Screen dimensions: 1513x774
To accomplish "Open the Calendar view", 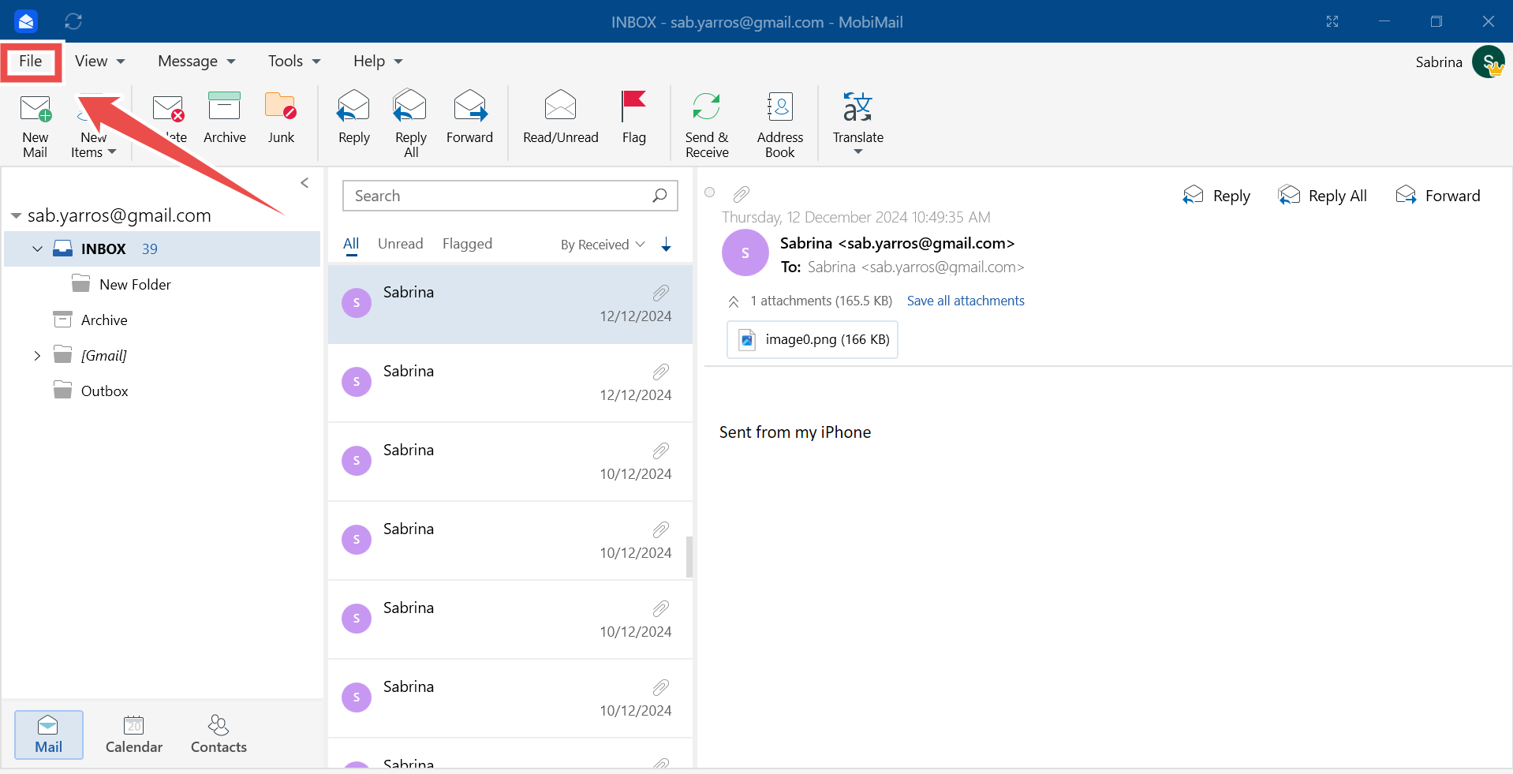I will pos(134,735).
